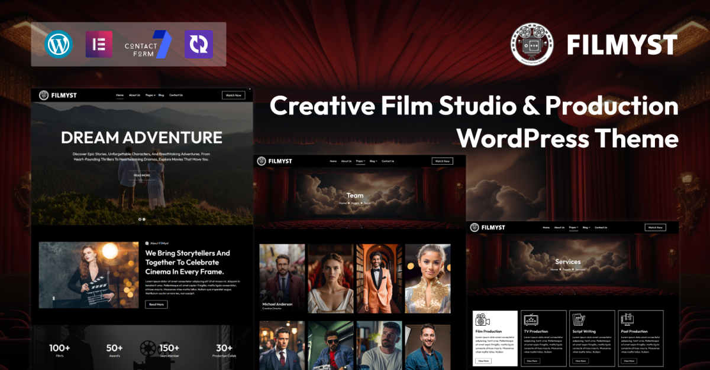This screenshot has height=370, width=710.
Task: Expand Pages dropdown in the Services page navbar
Action: click(573, 227)
